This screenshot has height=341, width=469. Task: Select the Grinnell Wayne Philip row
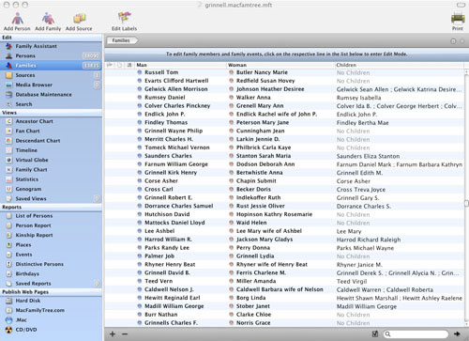[x=284, y=131]
